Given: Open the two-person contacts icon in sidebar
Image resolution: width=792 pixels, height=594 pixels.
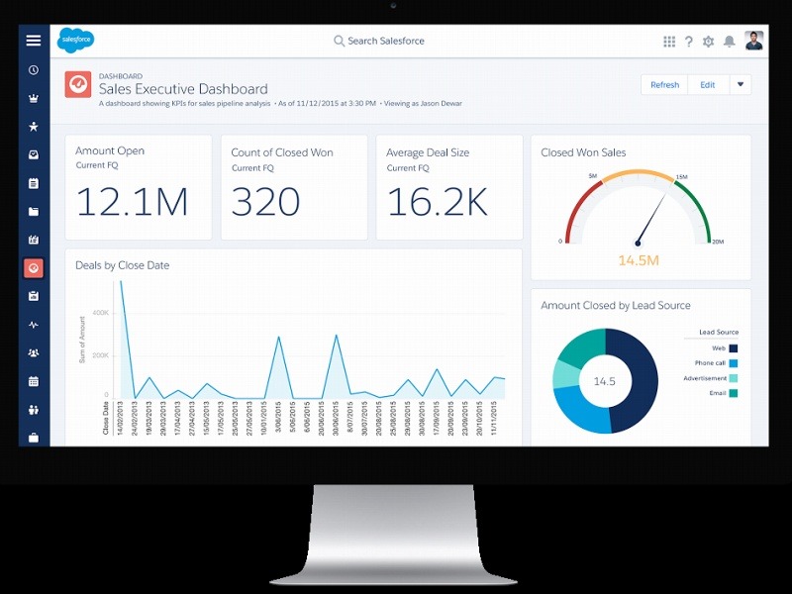Looking at the screenshot, I should (x=34, y=410).
